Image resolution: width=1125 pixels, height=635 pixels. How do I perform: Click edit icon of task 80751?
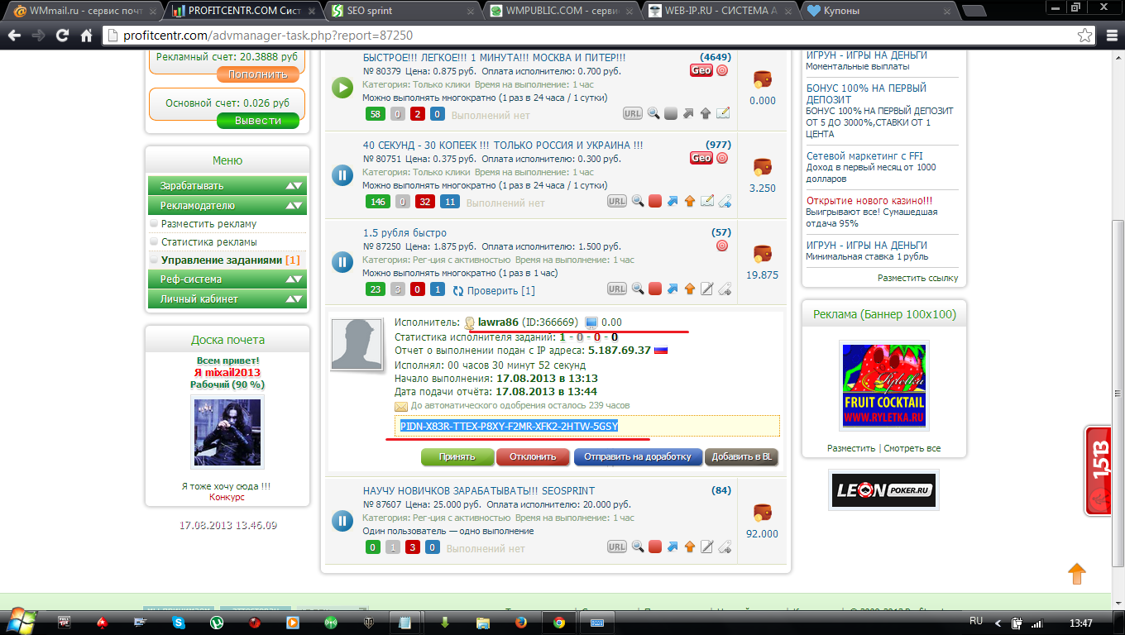tap(707, 201)
